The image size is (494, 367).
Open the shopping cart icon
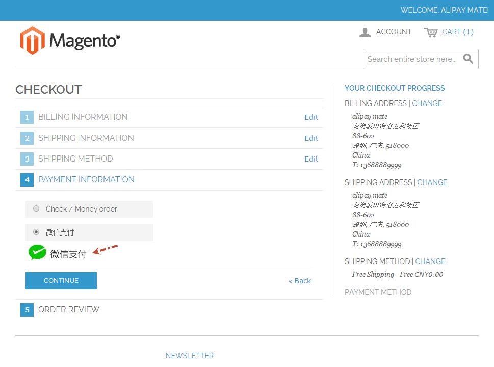click(x=431, y=32)
